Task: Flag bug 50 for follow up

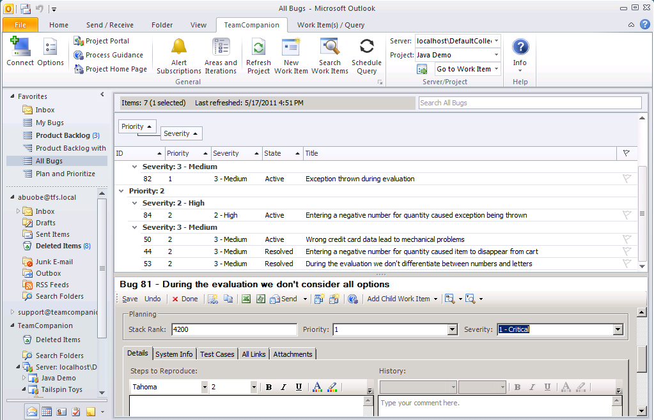Action: [627, 239]
